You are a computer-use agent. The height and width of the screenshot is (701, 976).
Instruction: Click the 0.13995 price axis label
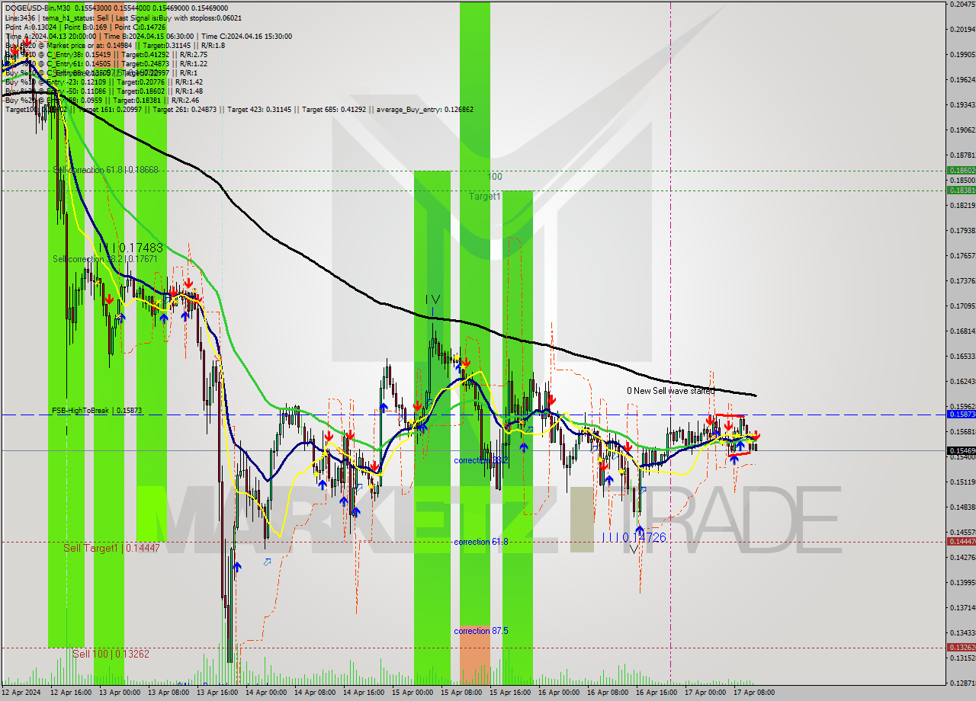pyautogui.click(x=962, y=583)
